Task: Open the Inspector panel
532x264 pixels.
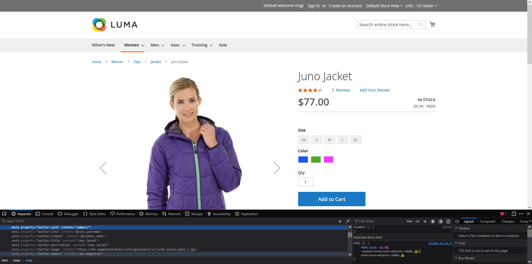Action: [21, 214]
